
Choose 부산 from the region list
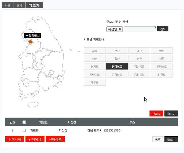(117, 51)
